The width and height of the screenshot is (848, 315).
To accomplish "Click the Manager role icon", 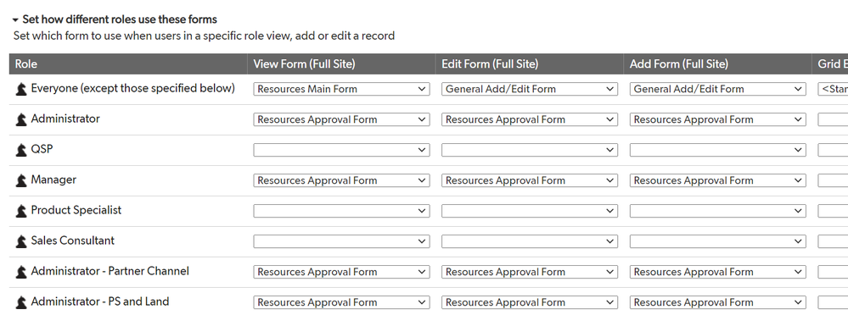I will point(21,180).
